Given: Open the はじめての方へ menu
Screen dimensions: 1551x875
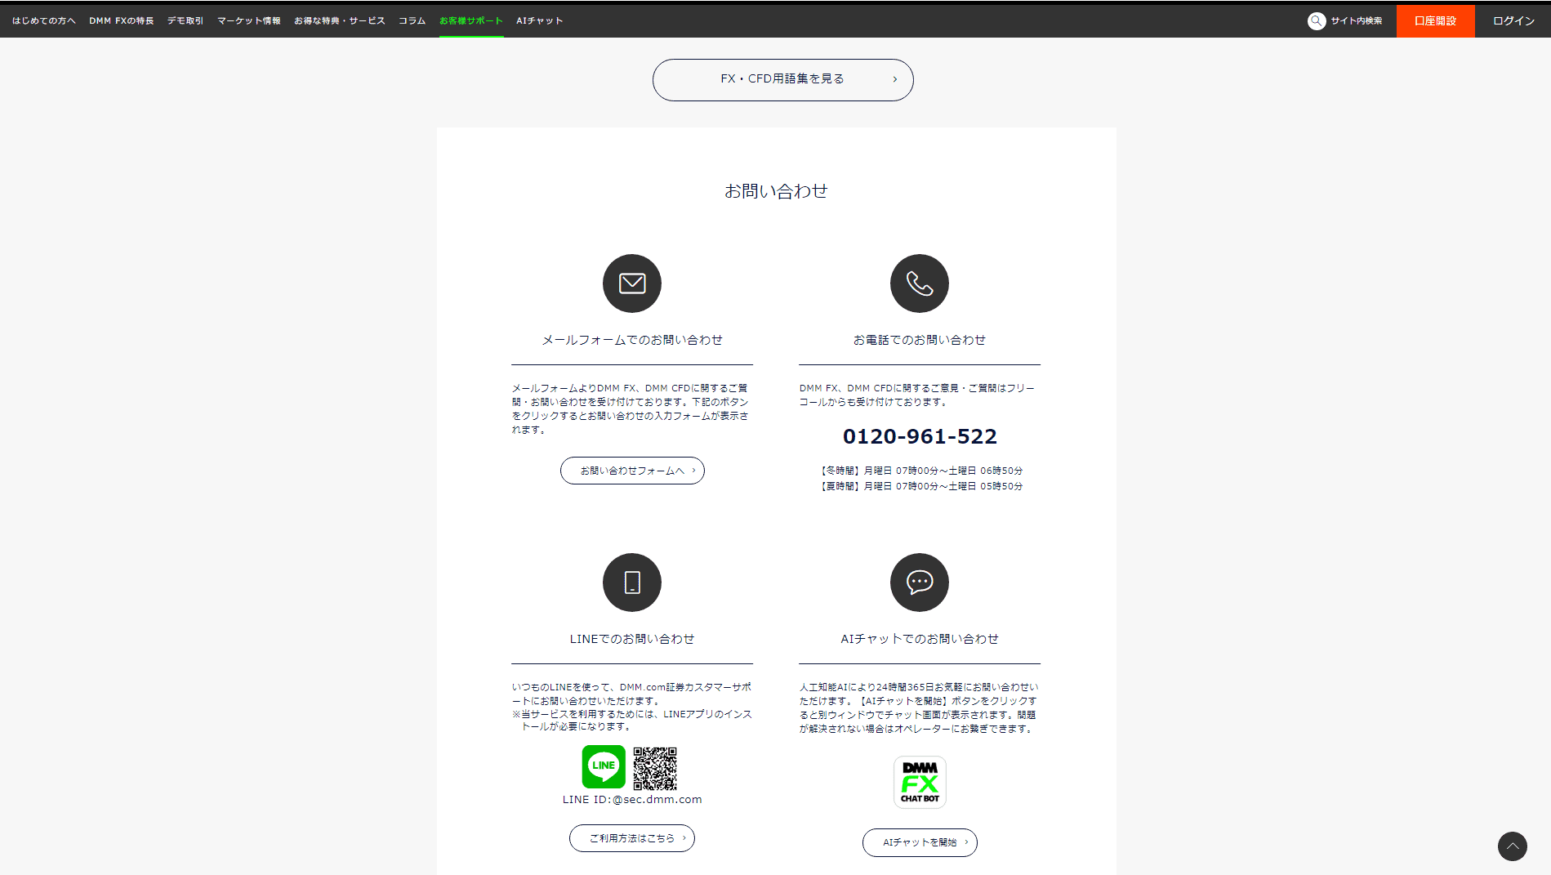Looking at the screenshot, I should tap(44, 21).
